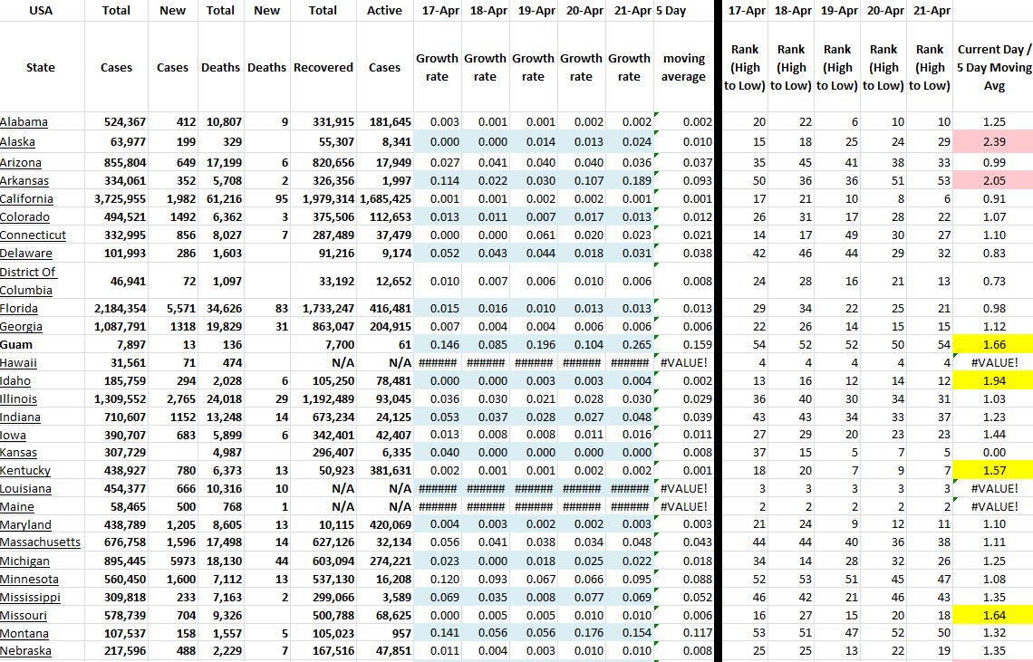Select Kansas's empty New Cases cell
This screenshot has width=1033, height=662.
(x=172, y=453)
